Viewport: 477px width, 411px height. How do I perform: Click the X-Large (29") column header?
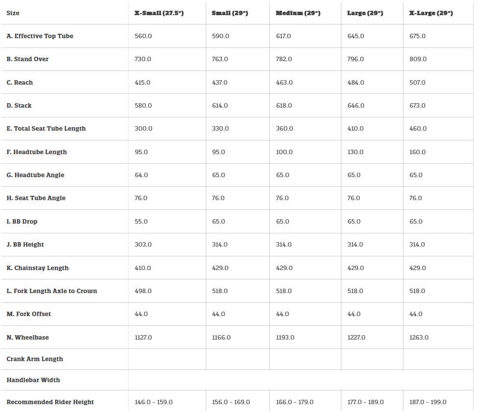431,13
